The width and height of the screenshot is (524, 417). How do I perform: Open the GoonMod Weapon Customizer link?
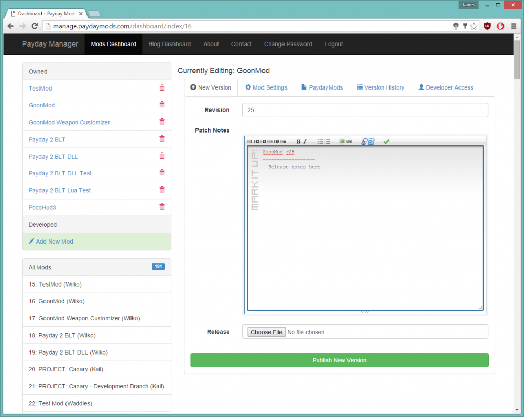tap(69, 123)
